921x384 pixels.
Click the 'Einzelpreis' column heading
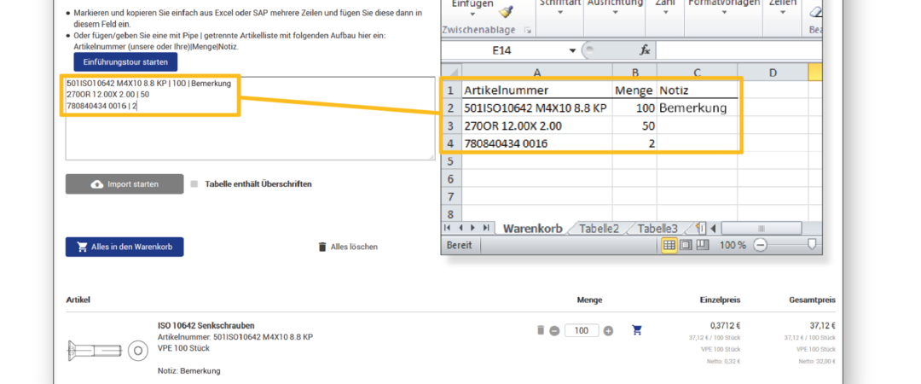point(720,300)
